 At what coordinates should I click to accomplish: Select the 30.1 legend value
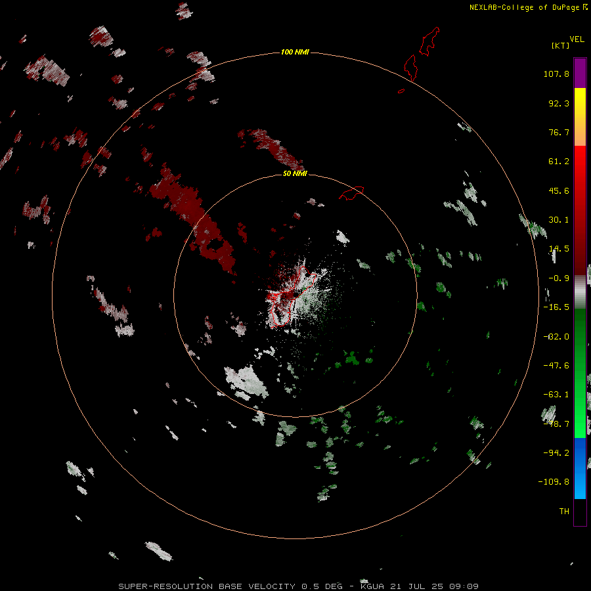tap(559, 220)
